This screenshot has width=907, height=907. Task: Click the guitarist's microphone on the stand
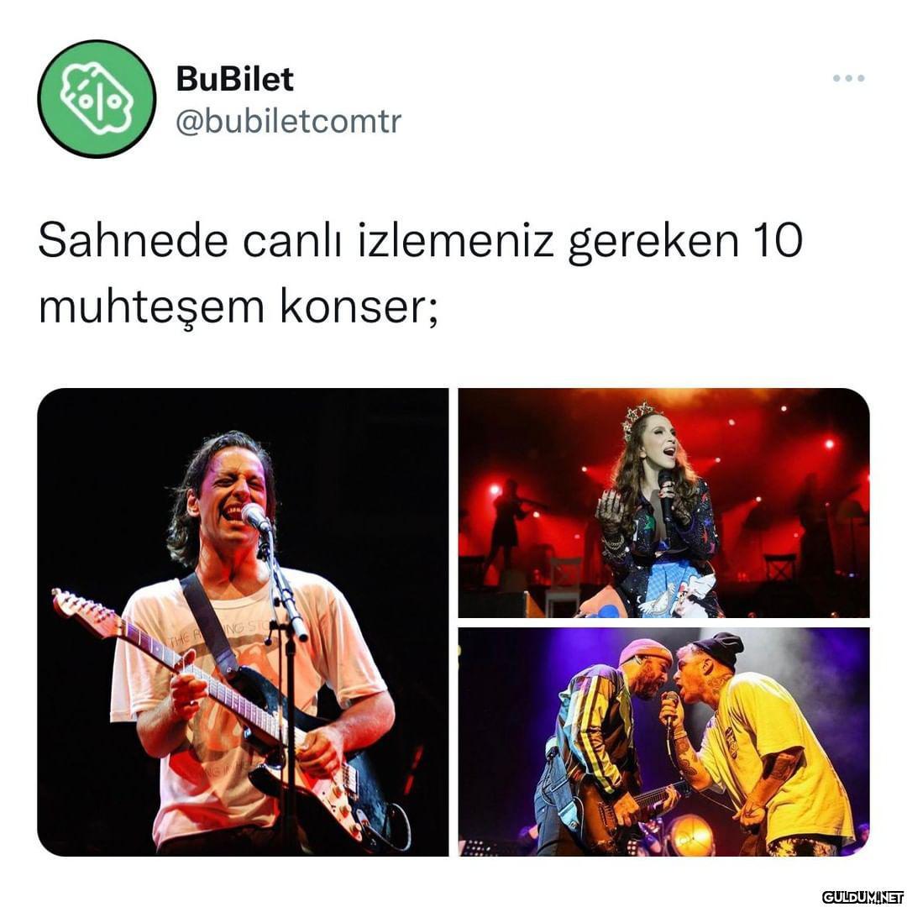tap(255, 516)
